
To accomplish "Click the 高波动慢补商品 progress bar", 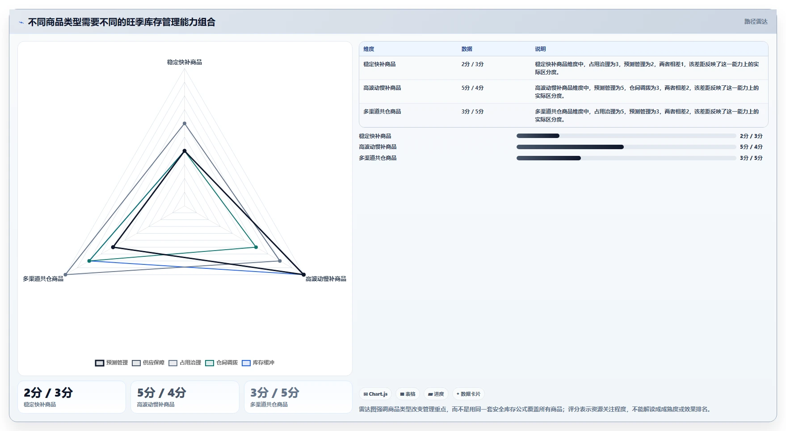I will click(626, 147).
